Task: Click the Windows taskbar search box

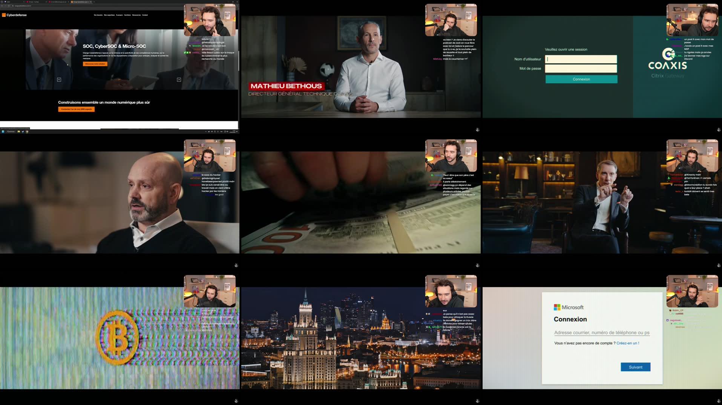Action: click(x=11, y=131)
